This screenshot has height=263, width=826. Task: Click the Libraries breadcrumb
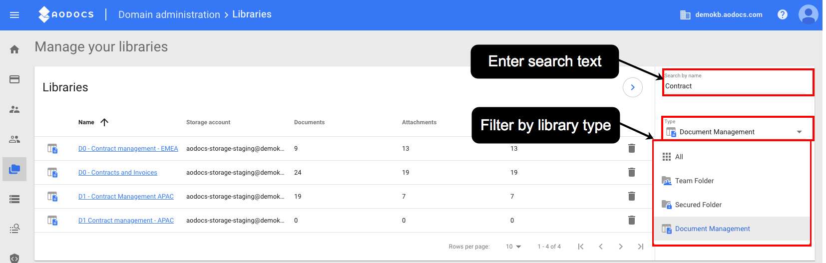[252, 14]
